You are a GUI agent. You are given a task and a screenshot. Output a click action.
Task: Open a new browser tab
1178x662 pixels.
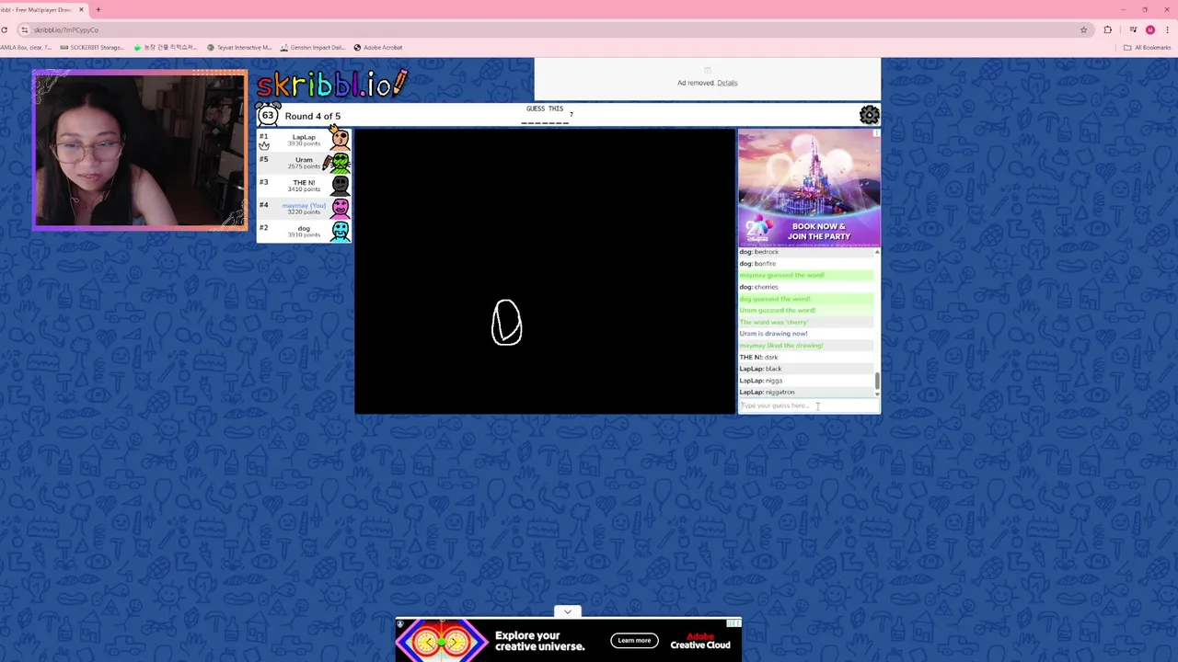click(x=98, y=9)
